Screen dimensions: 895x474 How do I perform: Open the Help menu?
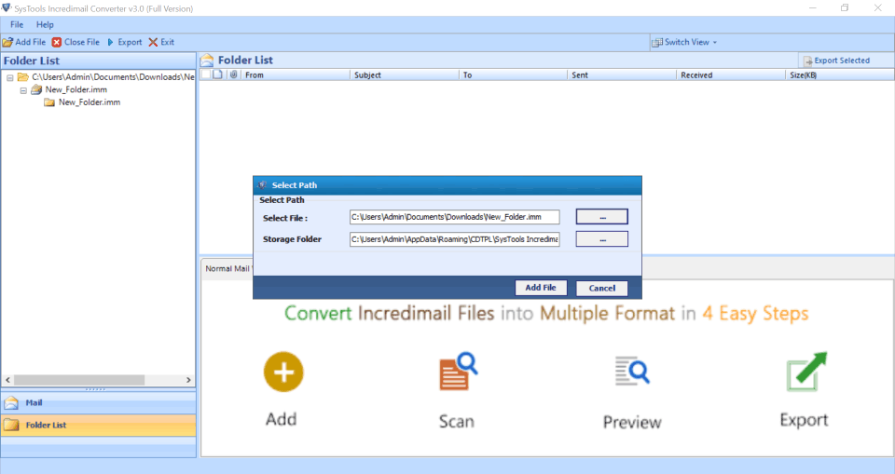45,24
